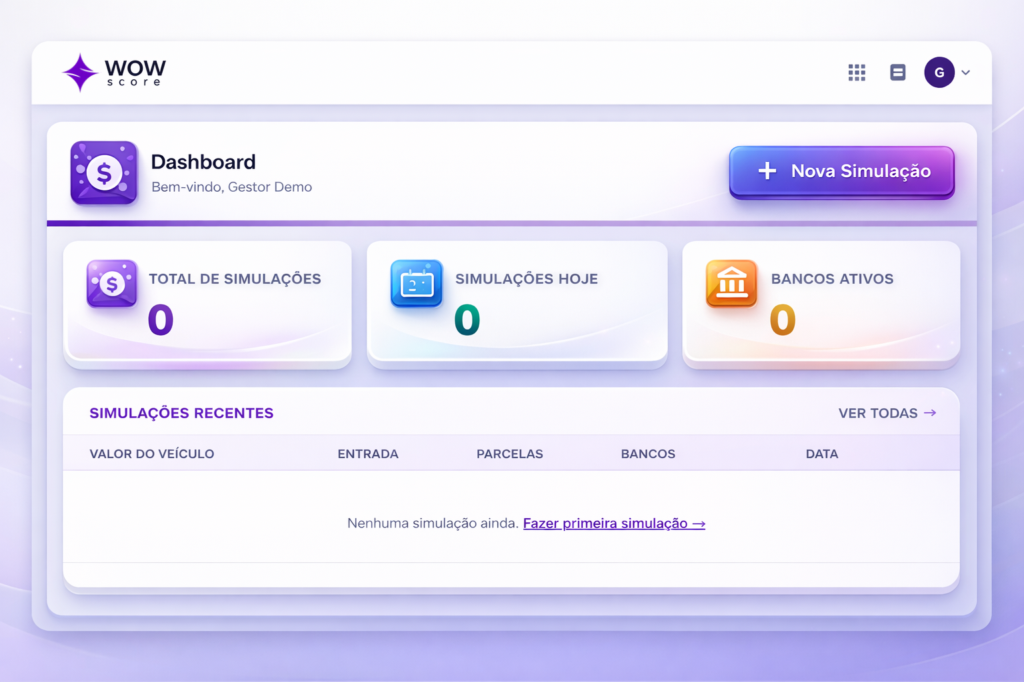Click the plus icon on Nova Simulação
Image resolution: width=1024 pixels, height=682 pixels.
click(767, 171)
